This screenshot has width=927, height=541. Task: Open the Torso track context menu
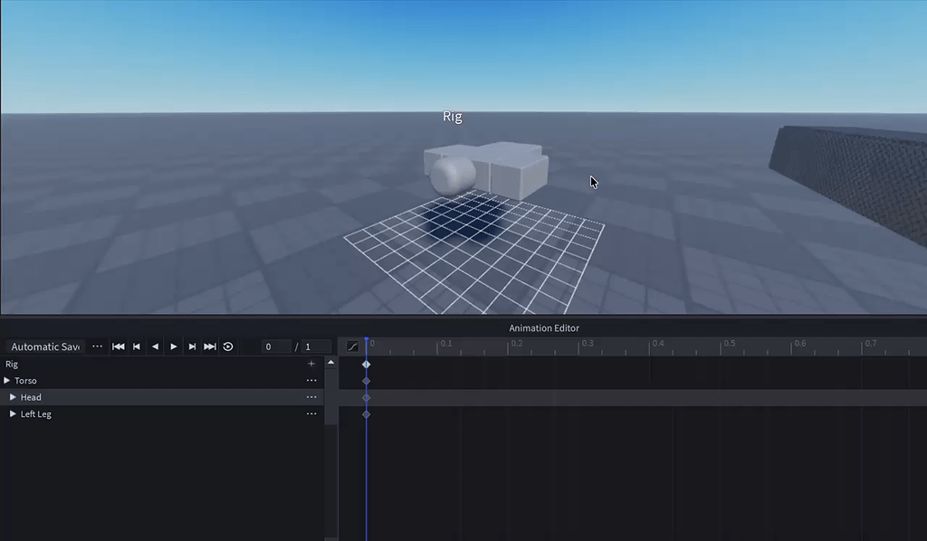click(311, 380)
